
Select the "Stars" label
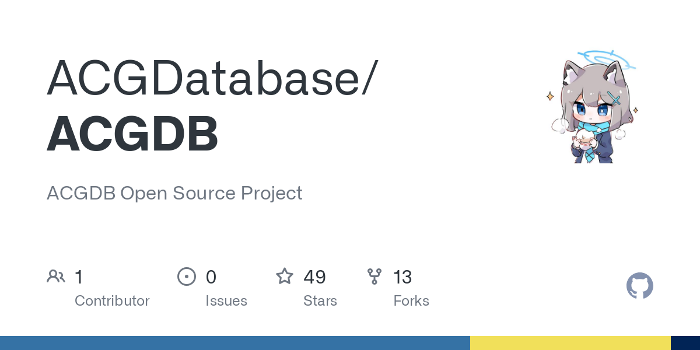(x=320, y=301)
